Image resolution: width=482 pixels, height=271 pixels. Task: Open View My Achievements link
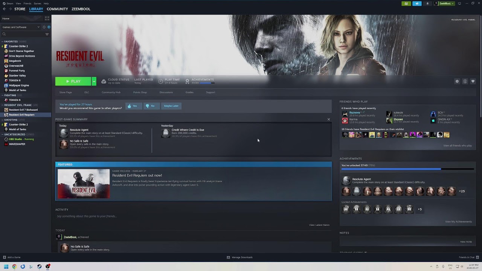point(458,222)
